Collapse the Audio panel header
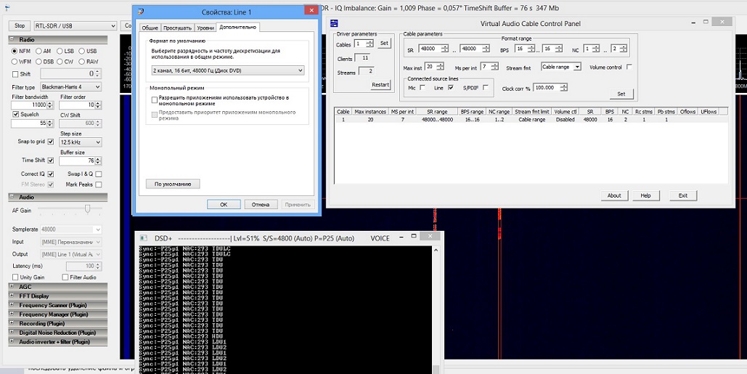The image size is (747, 374). [57, 198]
